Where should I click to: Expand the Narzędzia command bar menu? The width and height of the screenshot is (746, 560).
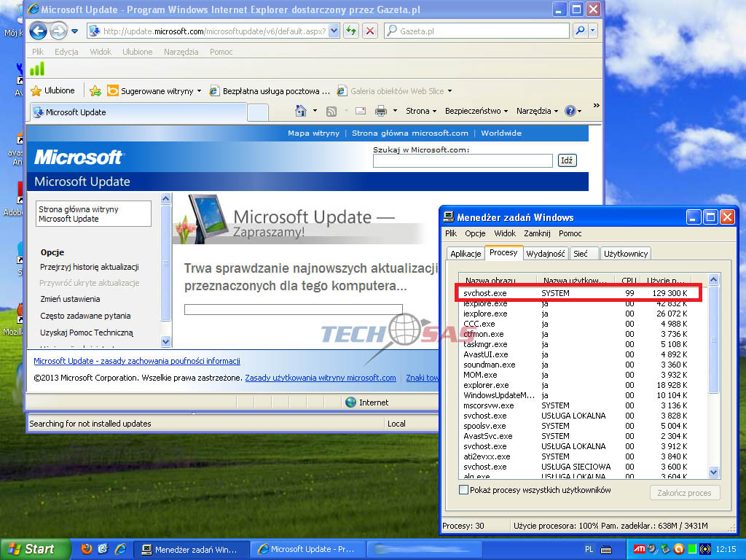(537, 111)
